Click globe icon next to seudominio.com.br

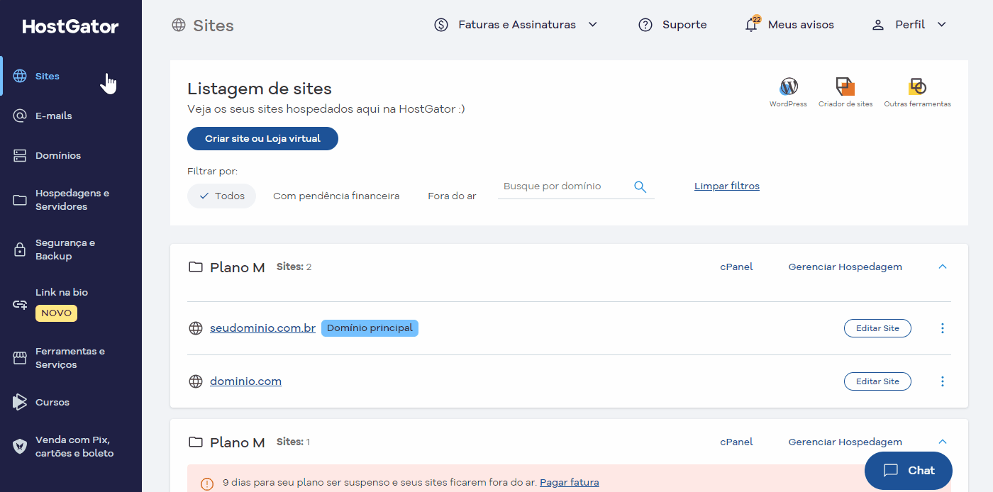(196, 328)
